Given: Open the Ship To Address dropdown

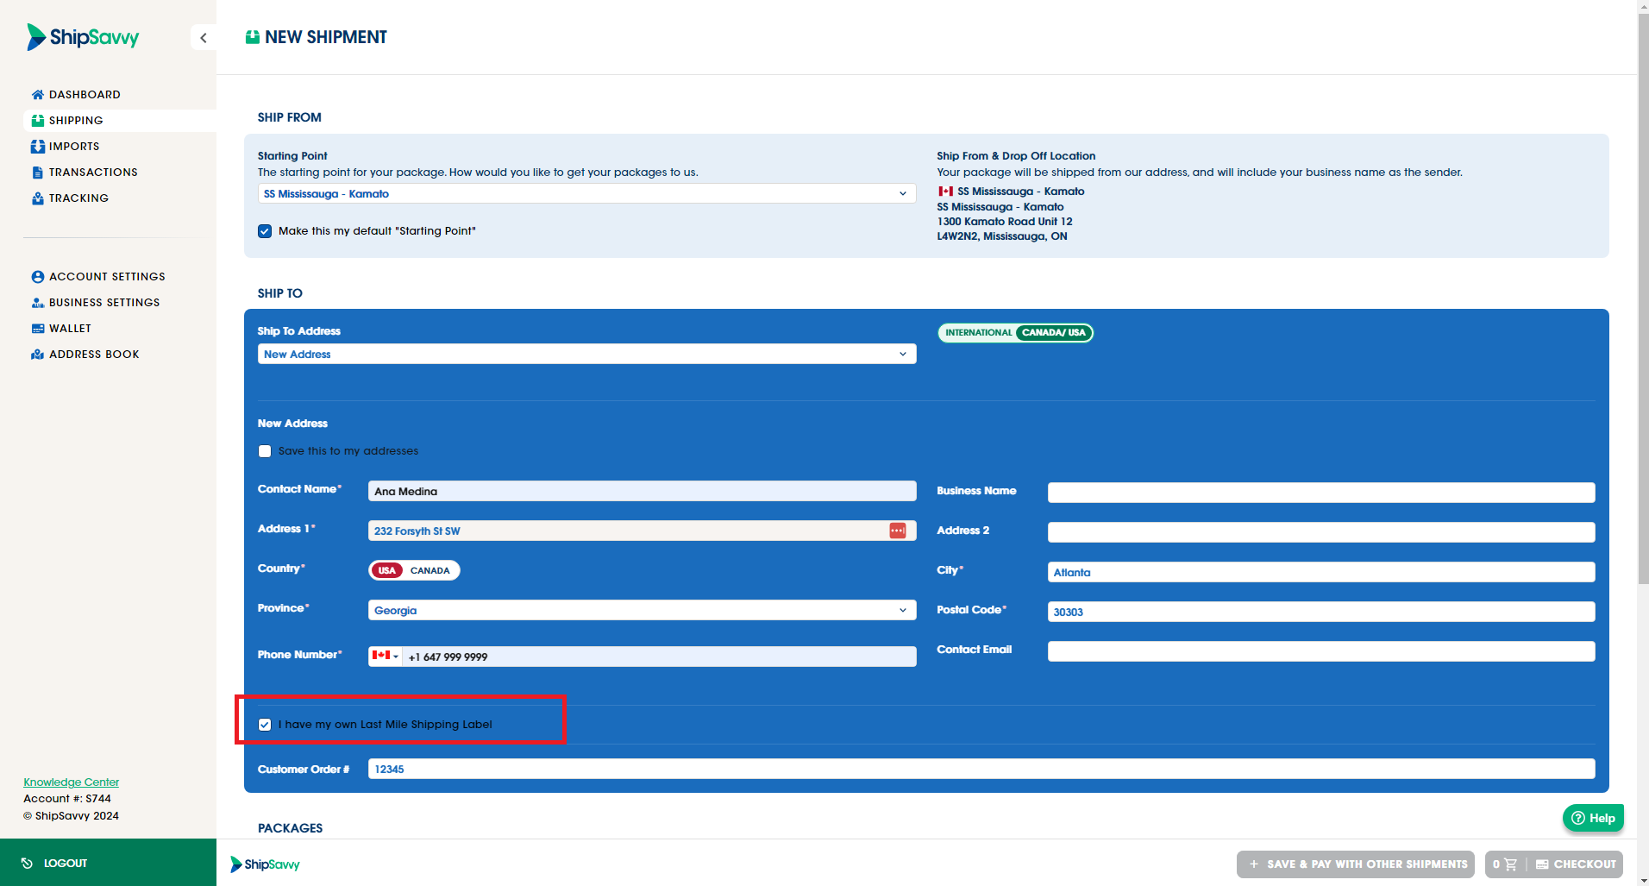Looking at the screenshot, I should click(586, 355).
